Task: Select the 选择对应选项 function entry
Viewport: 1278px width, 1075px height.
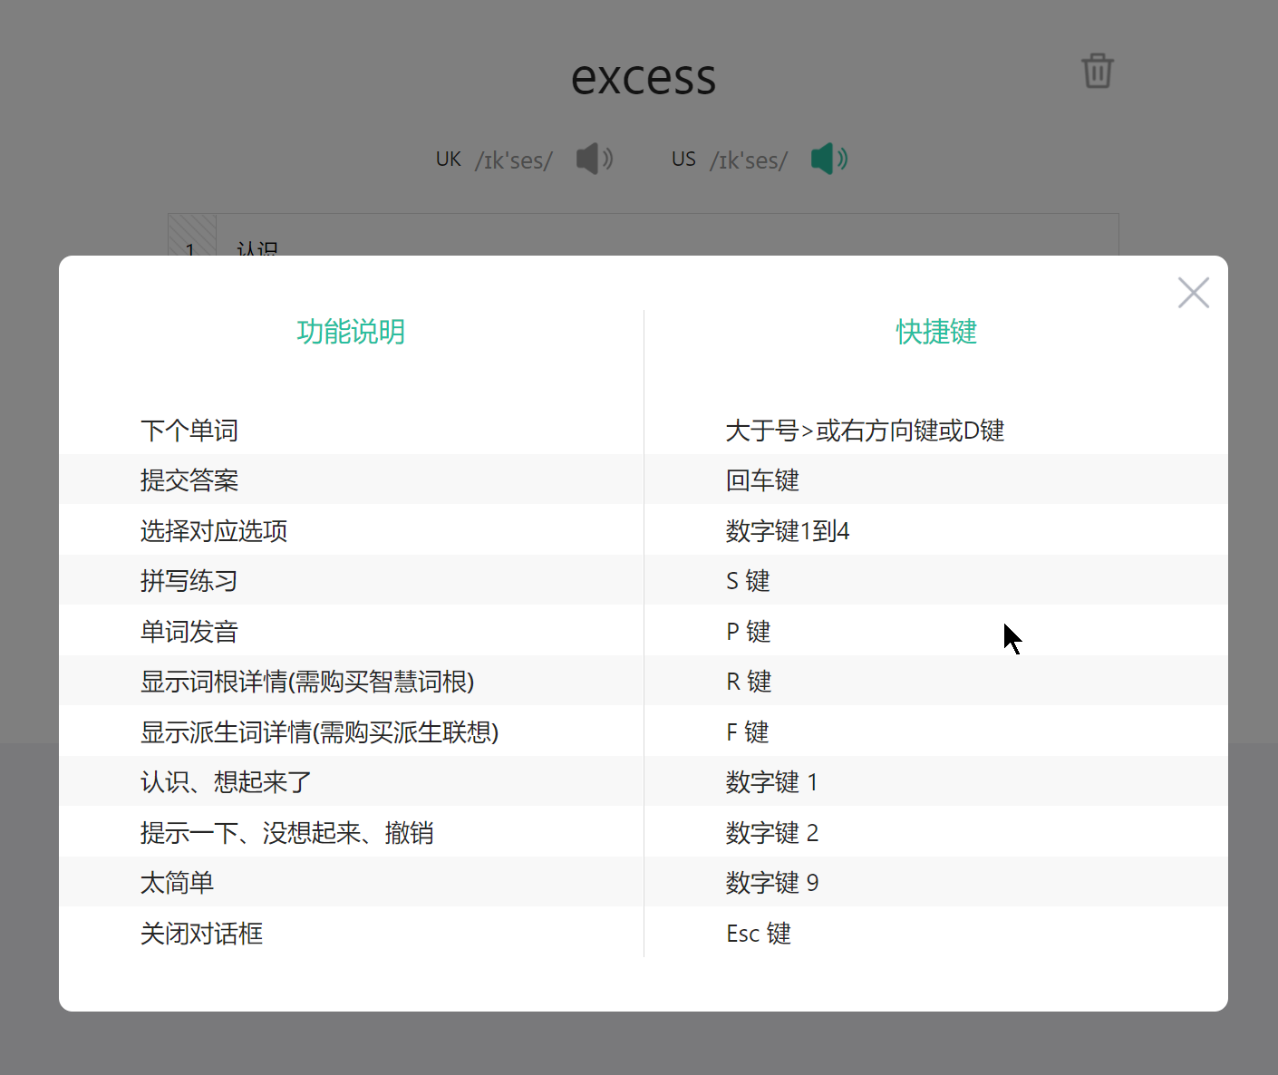Action: [x=214, y=531]
